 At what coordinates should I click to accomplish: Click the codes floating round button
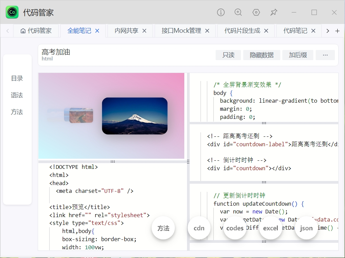click(x=235, y=228)
